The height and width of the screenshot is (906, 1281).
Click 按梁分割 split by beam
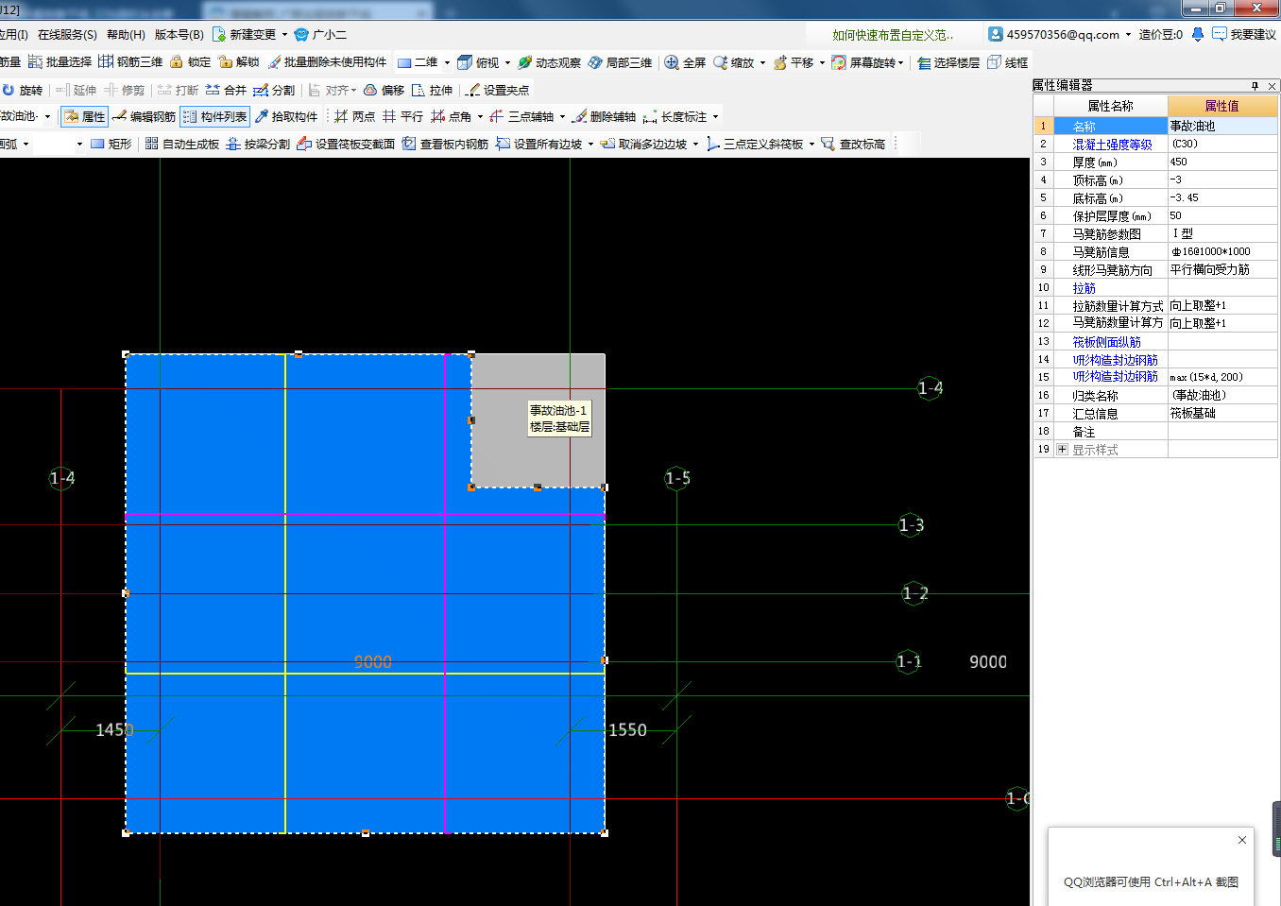click(258, 145)
